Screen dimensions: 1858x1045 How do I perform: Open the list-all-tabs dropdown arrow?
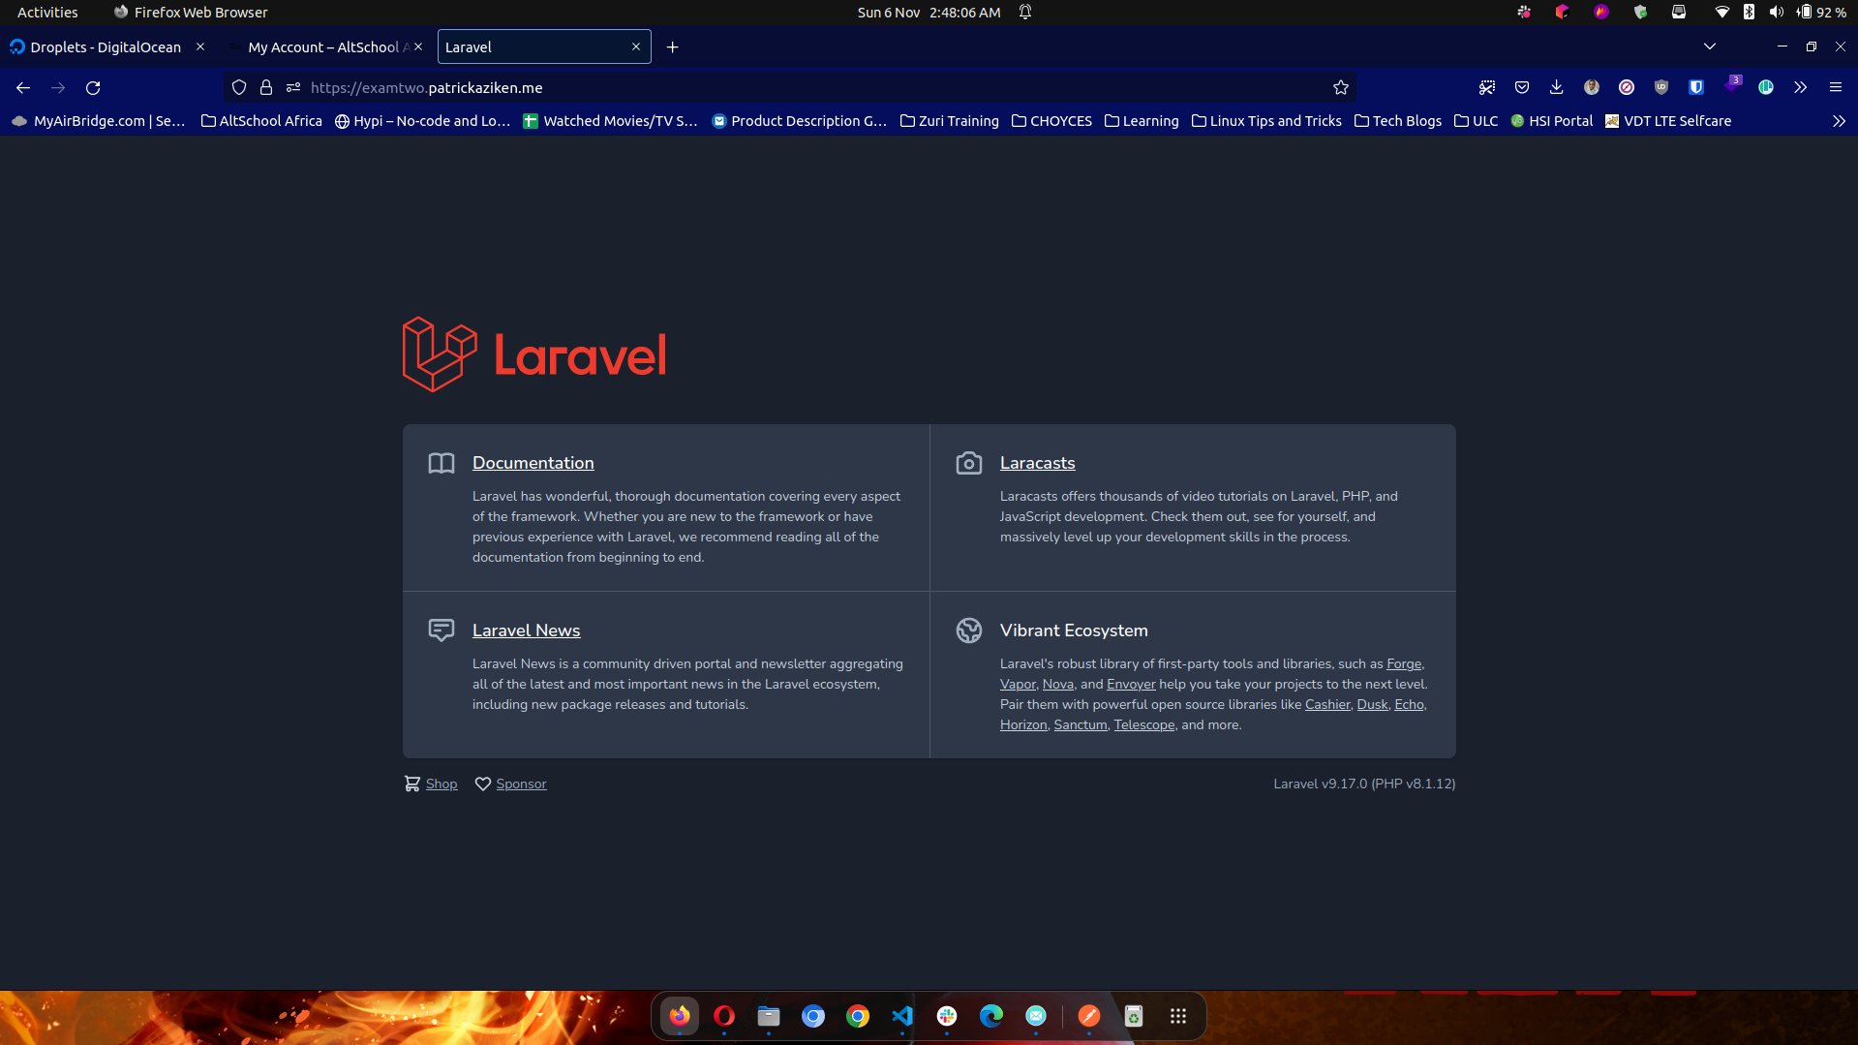click(x=1710, y=46)
